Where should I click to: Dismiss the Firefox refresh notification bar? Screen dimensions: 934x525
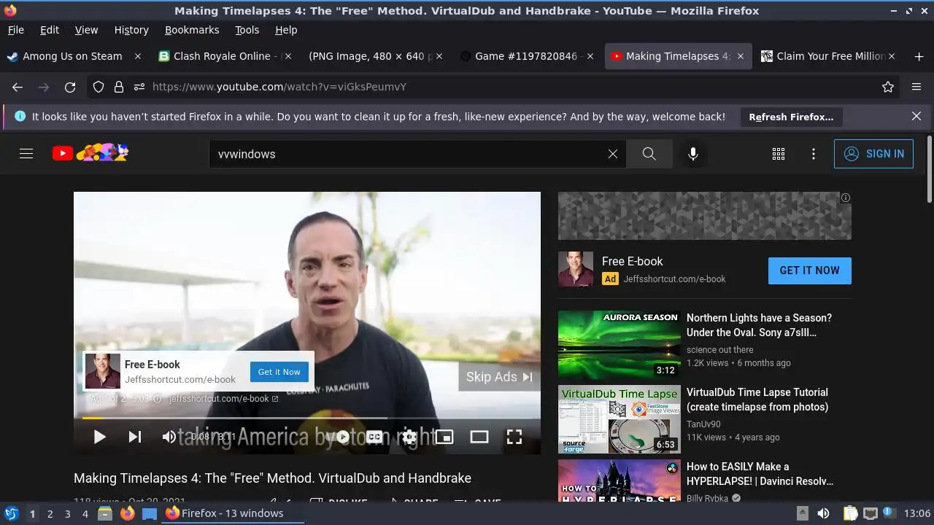(x=916, y=116)
